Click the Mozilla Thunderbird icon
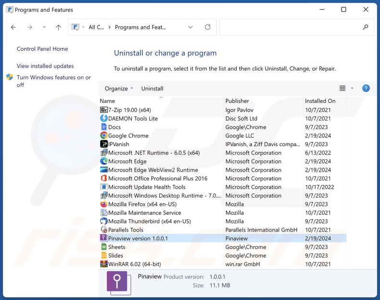380x300 pixels. [104, 221]
